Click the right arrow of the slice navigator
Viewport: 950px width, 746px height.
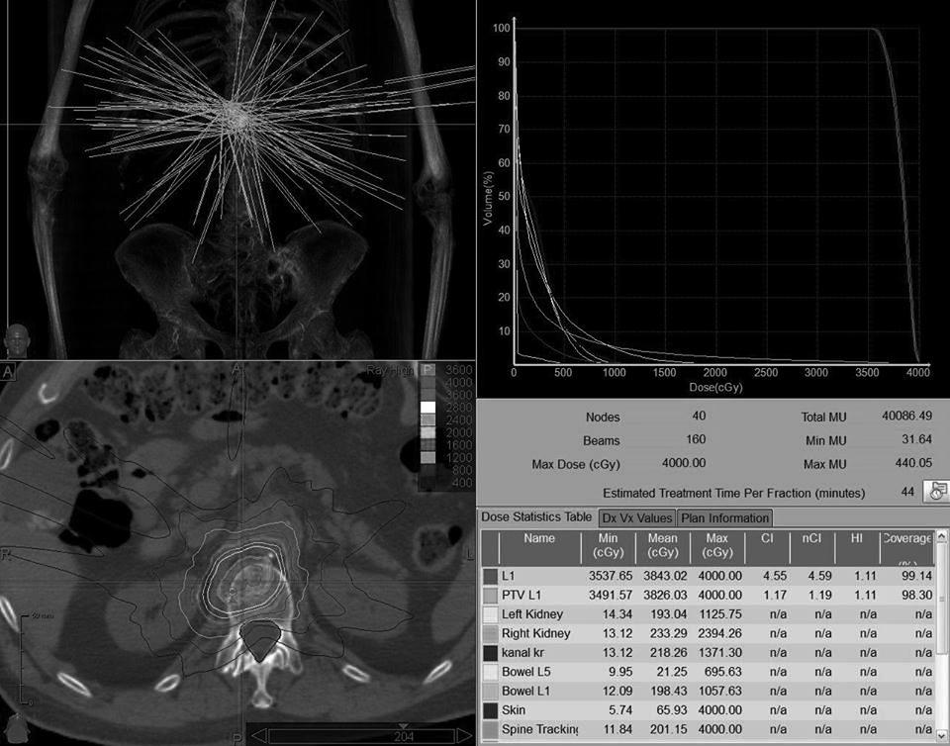pos(465,736)
